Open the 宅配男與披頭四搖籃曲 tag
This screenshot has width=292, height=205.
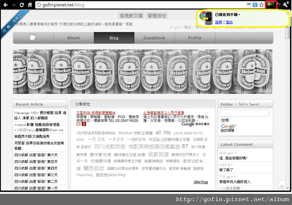[154, 147]
